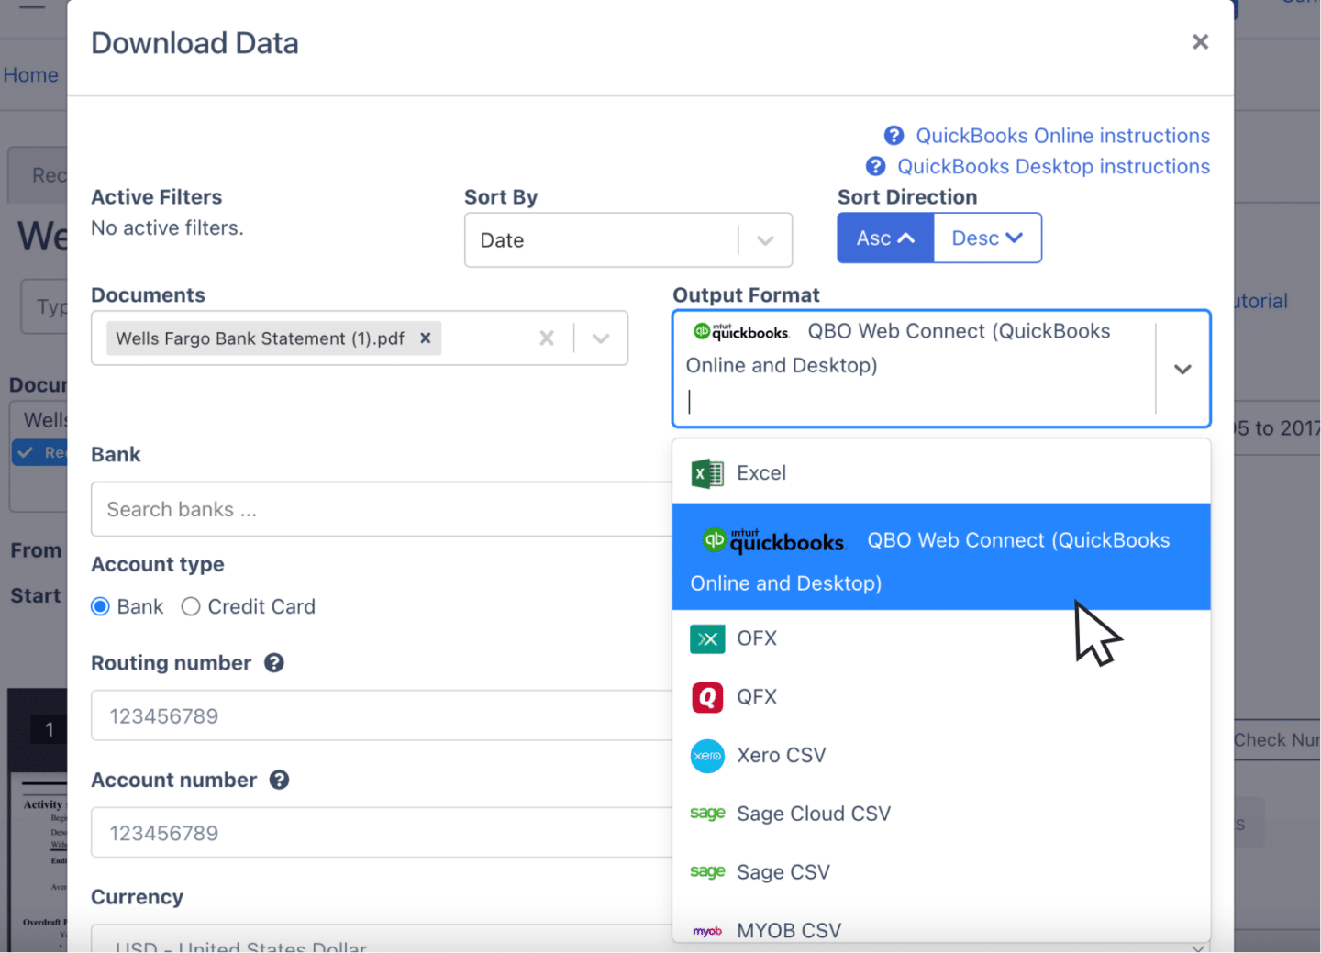
Task: Choose QFX output format
Action: coord(941,697)
